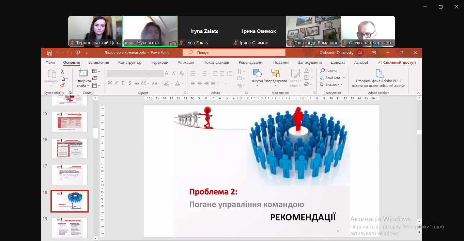This screenshot has width=464, height=241.
Task: Open the font size combo box
Action: (x=157, y=74)
